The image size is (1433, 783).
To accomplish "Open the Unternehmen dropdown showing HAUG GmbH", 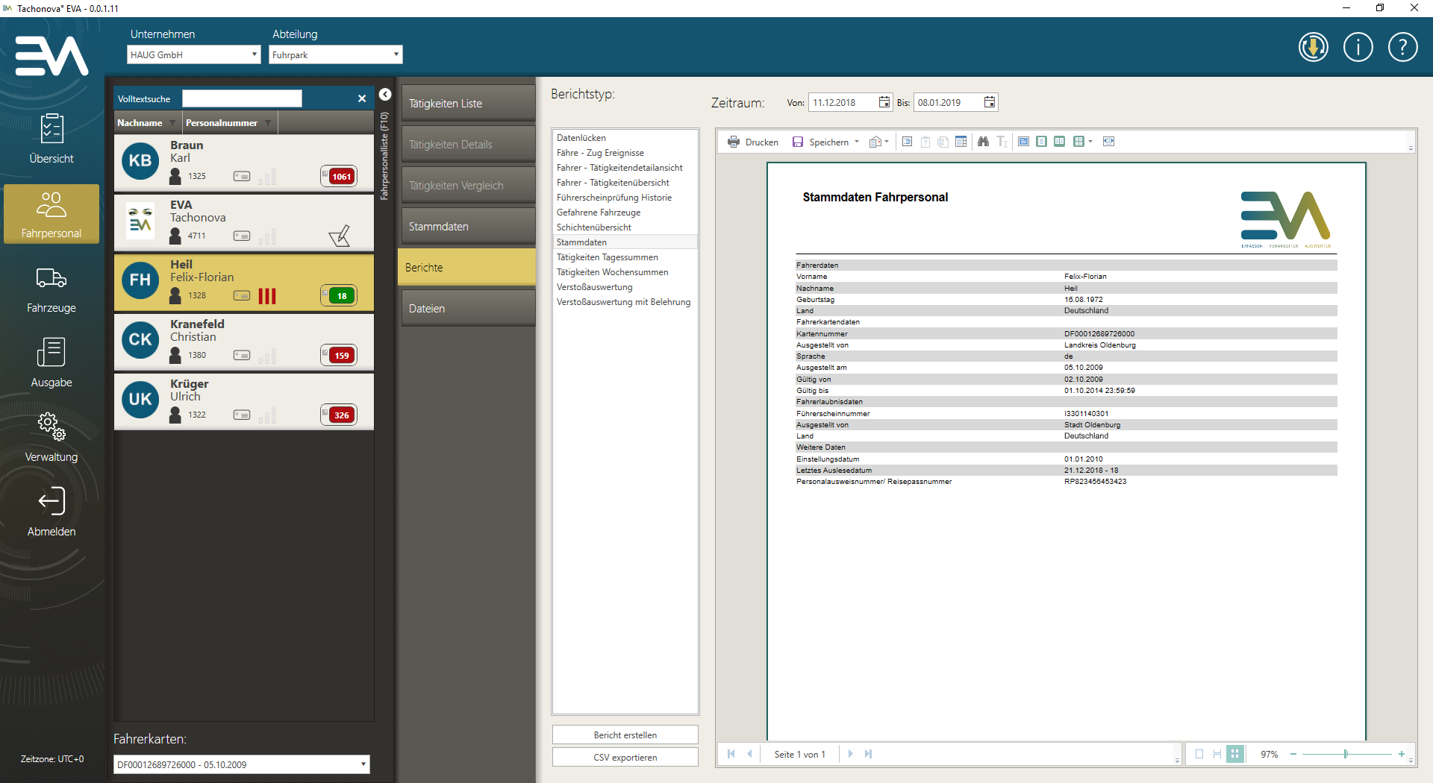I will [193, 54].
